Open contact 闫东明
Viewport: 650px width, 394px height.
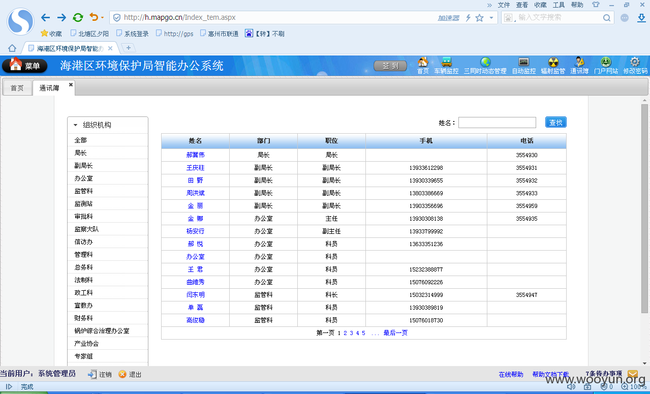pyautogui.click(x=195, y=295)
